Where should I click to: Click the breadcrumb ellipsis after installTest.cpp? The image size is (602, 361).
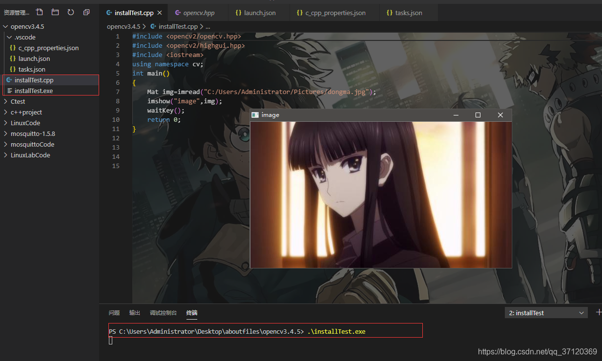point(208,27)
